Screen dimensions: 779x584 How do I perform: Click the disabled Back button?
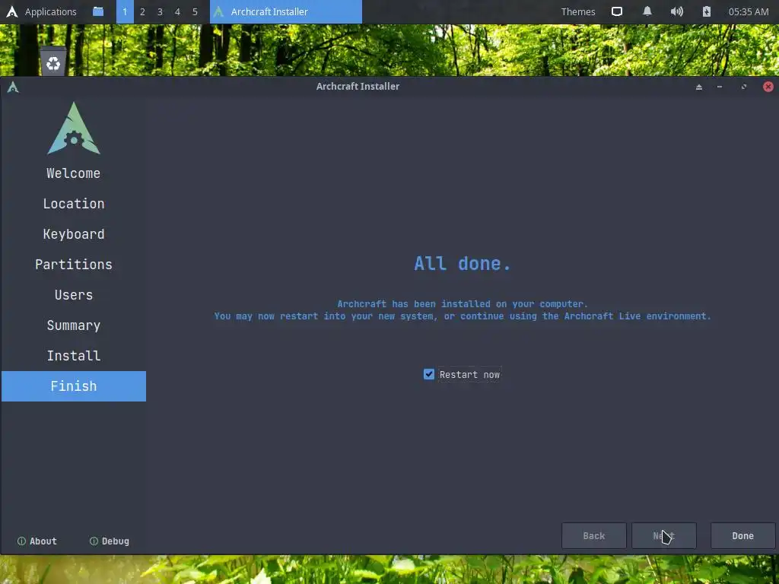[x=593, y=535]
